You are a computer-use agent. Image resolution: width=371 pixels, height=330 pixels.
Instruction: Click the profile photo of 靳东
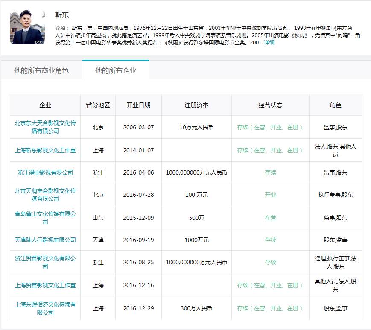point(27,27)
